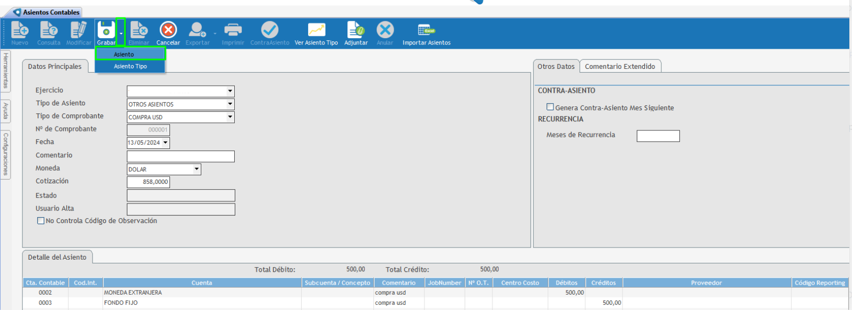The width and height of the screenshot is (852, 310).
Task: Open the Ayuda side panel tab
Action: coord(5,111)
